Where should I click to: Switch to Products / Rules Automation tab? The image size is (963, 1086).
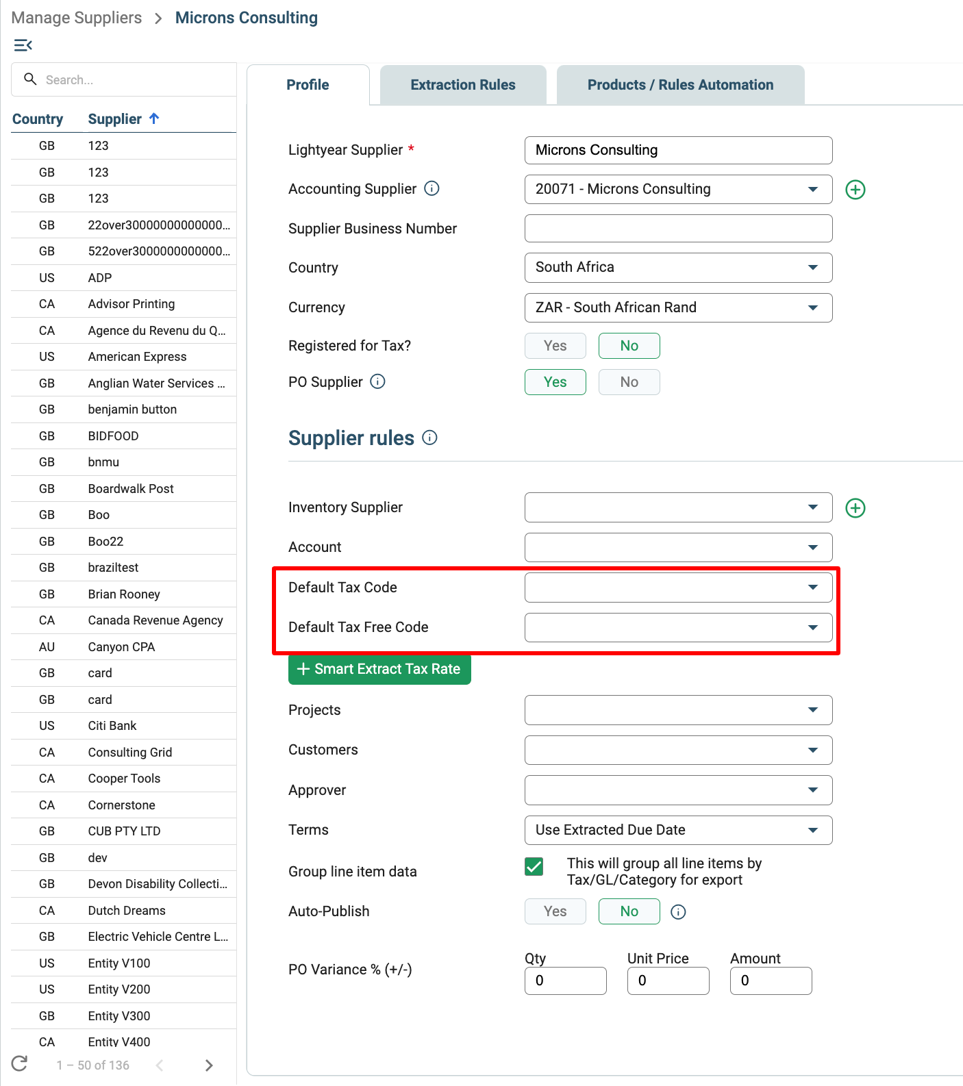680,85
